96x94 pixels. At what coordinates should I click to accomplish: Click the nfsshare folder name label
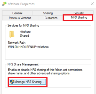coord(25,32)
